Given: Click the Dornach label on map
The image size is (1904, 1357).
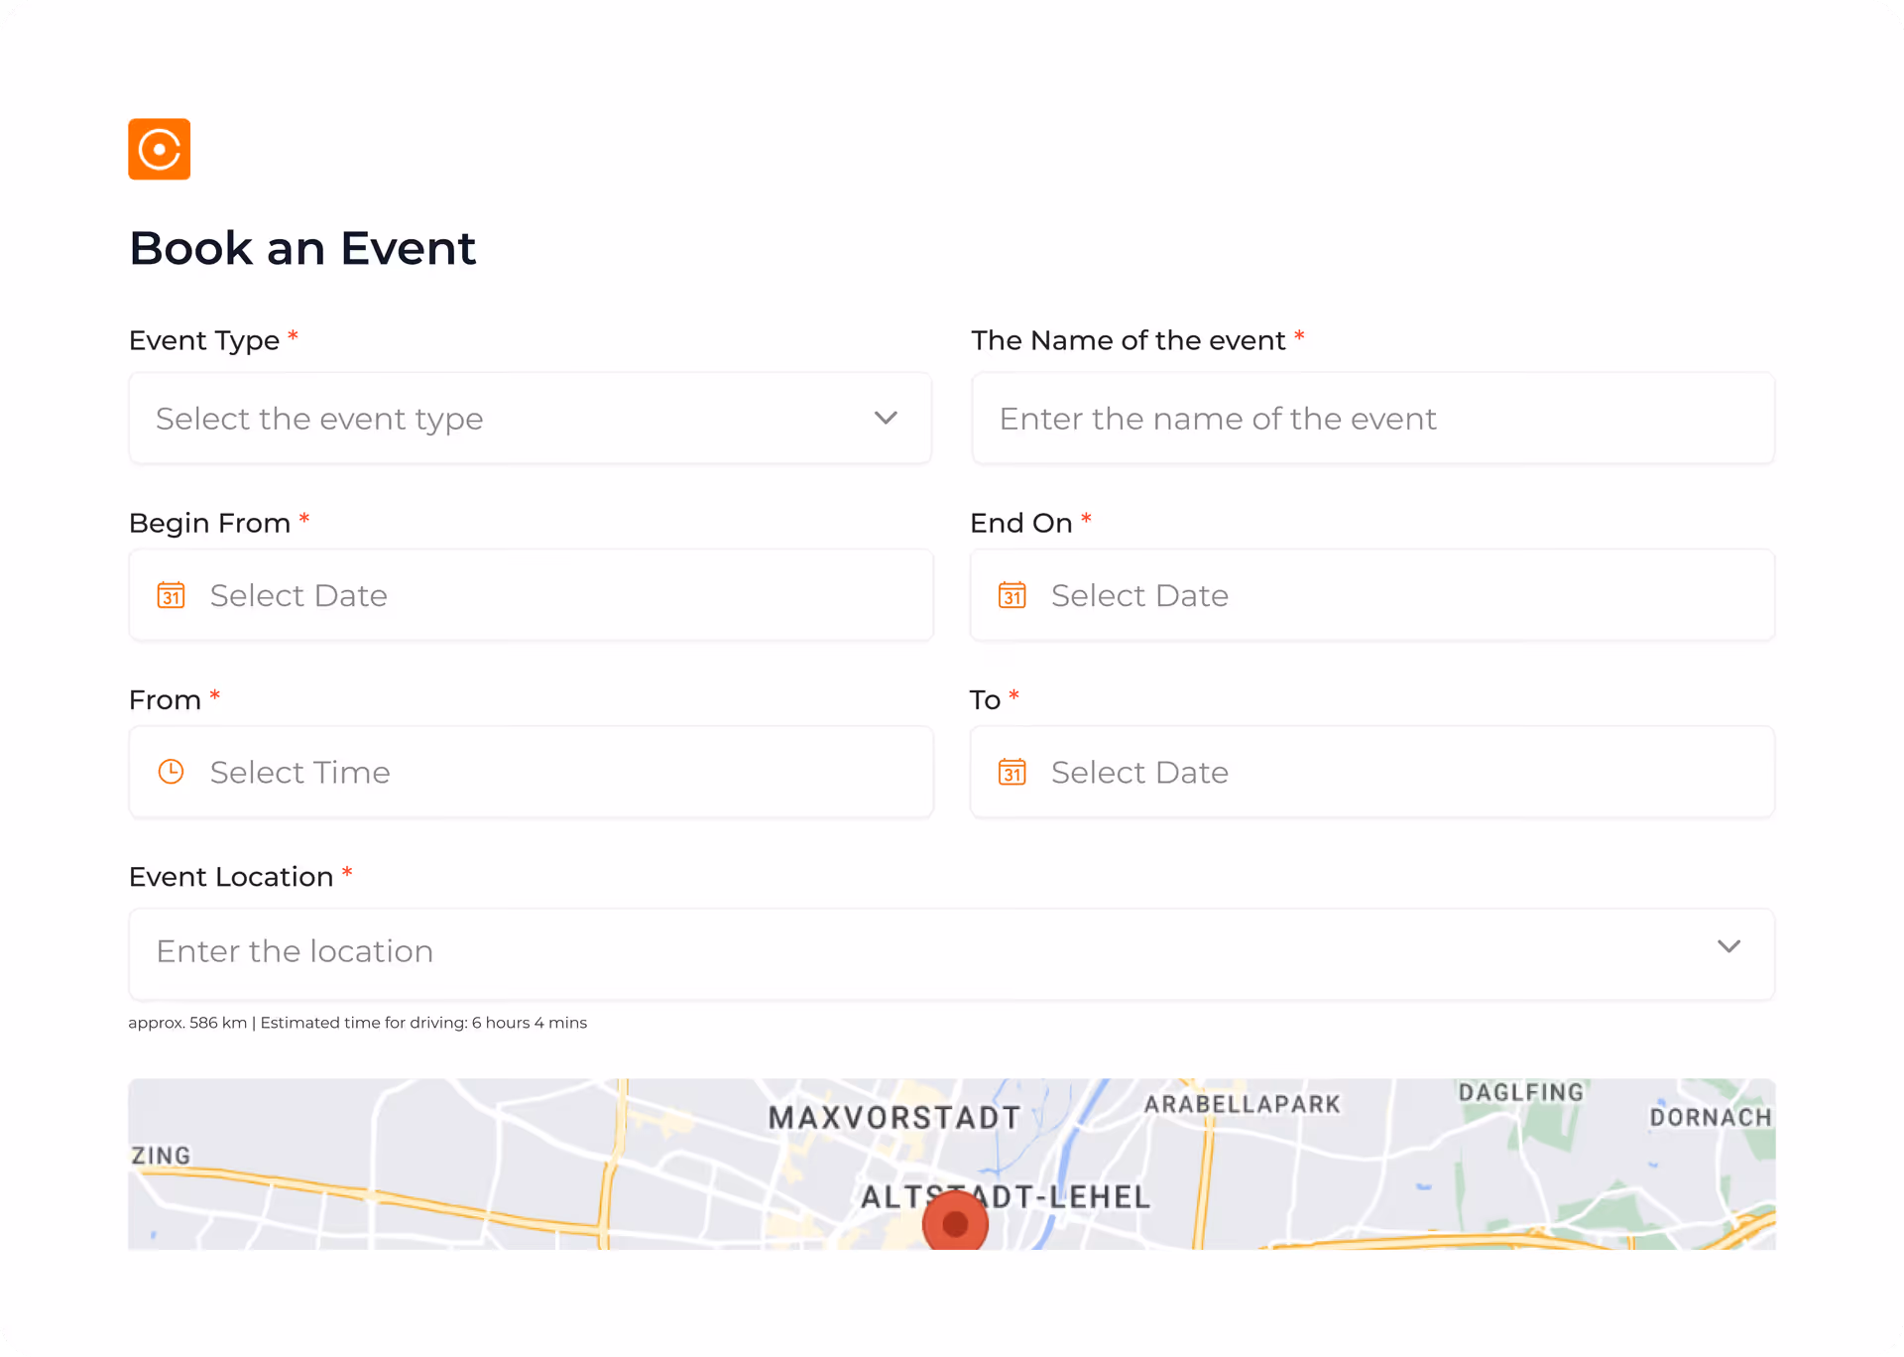Looking at the screenshot, I should (x=1710, y=1117).
